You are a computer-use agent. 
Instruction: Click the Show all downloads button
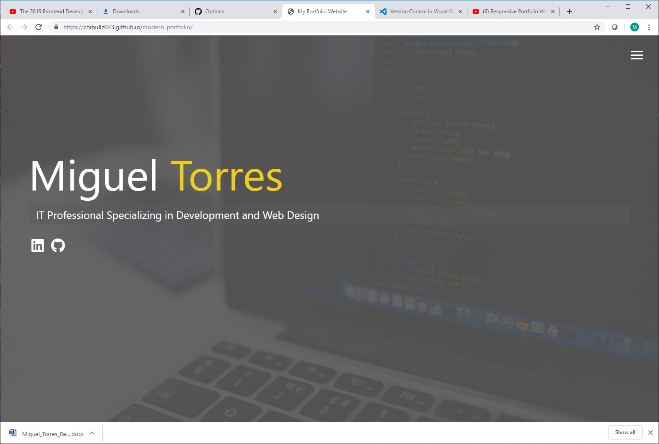pos(625,432)
